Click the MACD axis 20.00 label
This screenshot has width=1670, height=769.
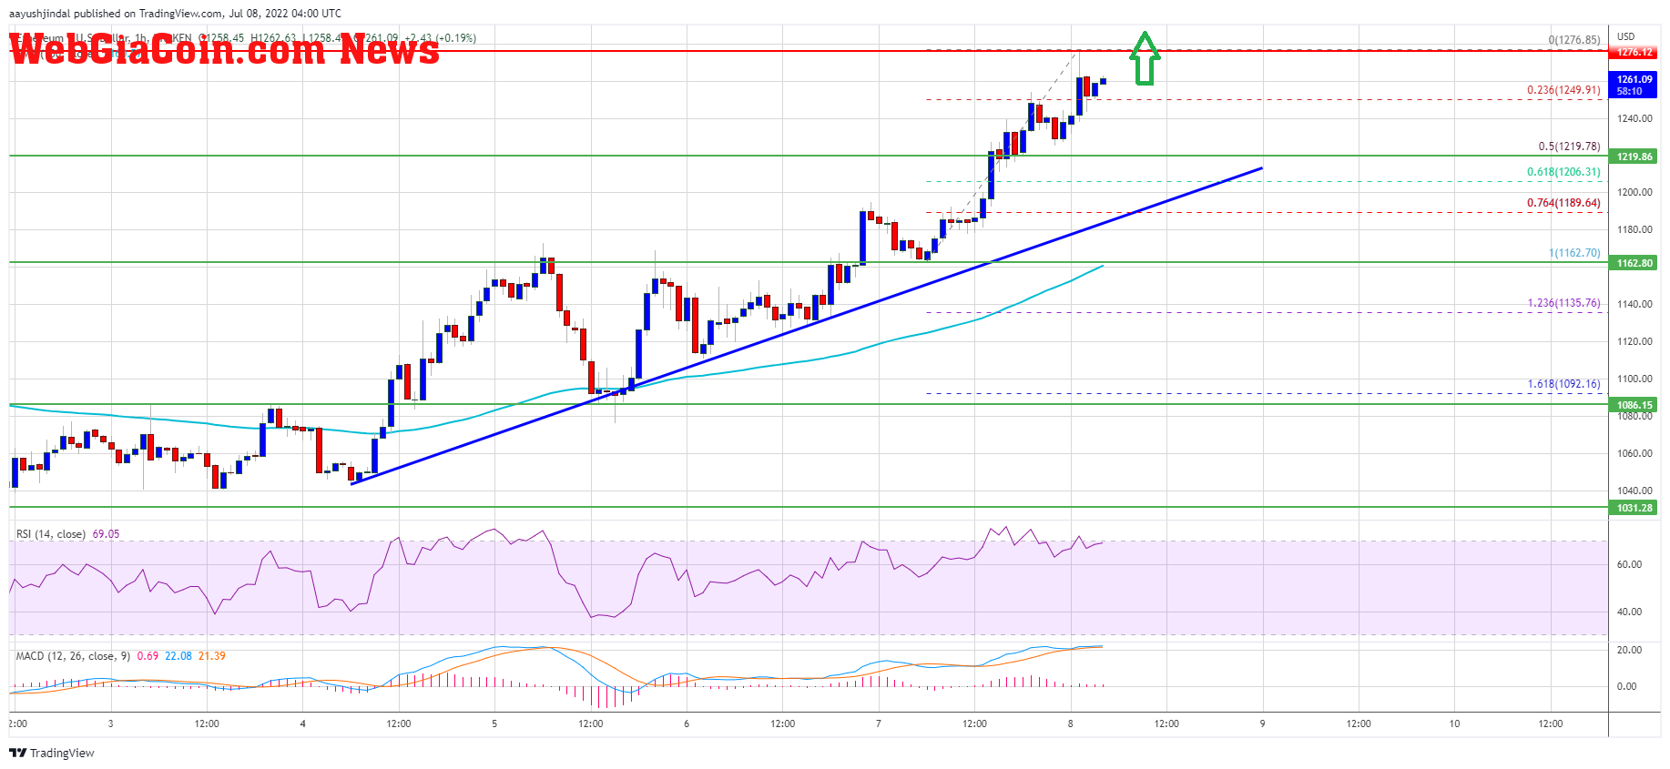tap(1629, 650)
